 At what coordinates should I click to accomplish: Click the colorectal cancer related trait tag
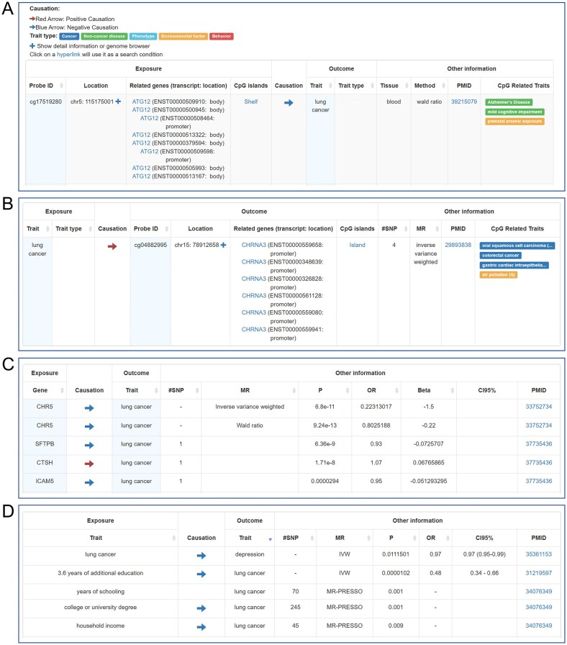(x=500, y=256)
